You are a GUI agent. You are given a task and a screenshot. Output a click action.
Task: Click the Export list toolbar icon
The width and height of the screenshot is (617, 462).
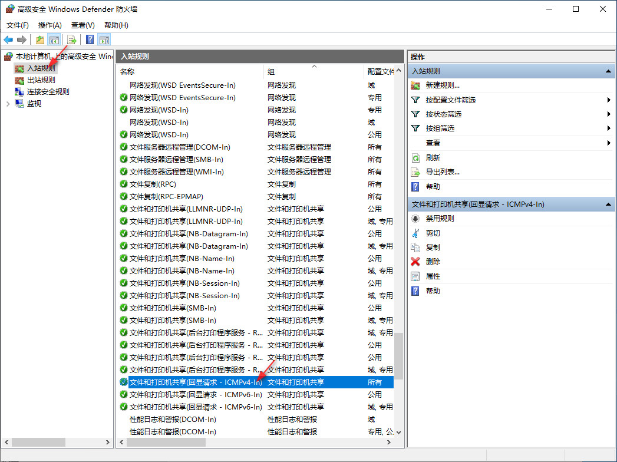click(72, 39)
